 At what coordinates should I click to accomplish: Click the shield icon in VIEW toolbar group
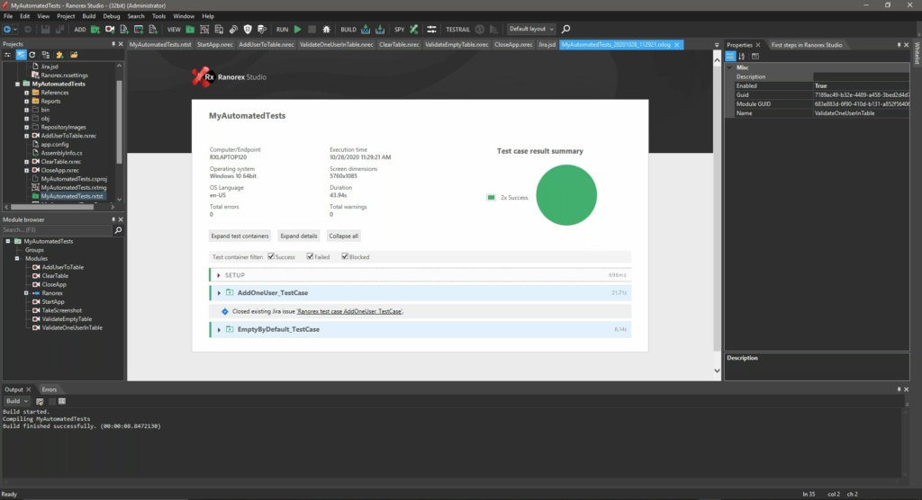[x=248, y=29]
